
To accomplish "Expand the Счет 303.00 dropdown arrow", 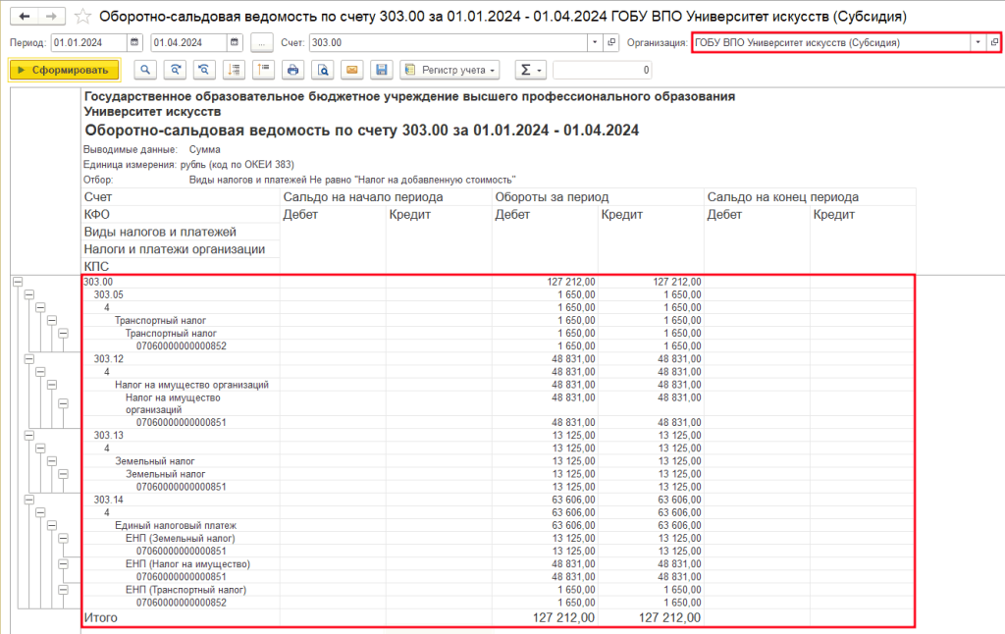I will pyautogui.click(x=594, y=42).
